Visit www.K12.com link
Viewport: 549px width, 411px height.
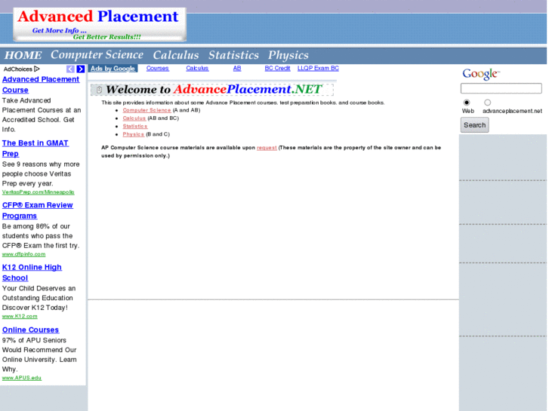pyautogui.click(x=20, y=316)
